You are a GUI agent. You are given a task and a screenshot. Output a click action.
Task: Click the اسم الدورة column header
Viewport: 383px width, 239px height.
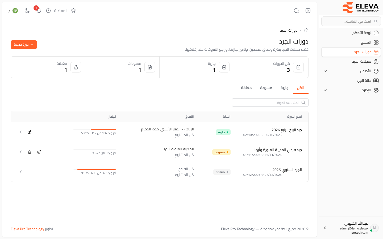click(x=294, y=117)
